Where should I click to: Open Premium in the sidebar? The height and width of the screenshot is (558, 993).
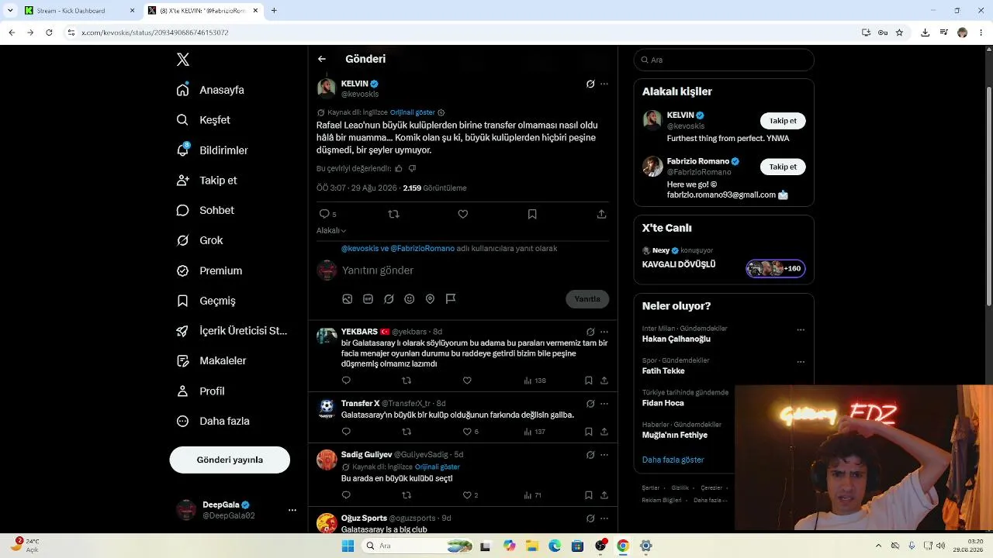click(209, 271)
